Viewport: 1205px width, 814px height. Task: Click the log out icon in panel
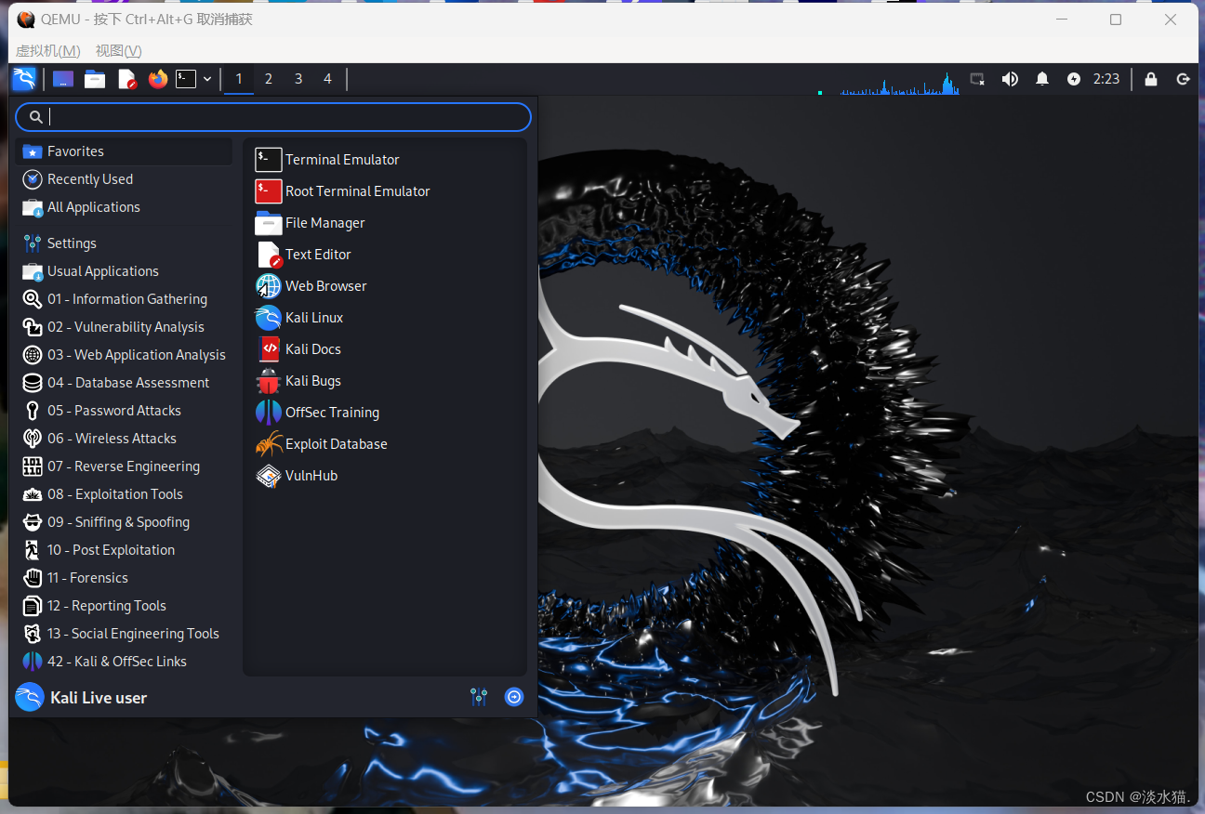click(1184, 79)
